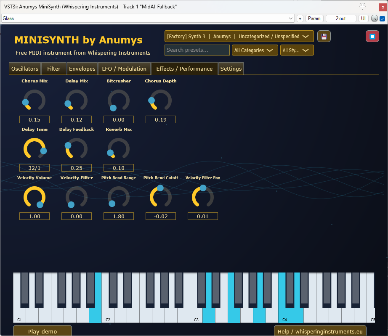
Task: Click Chorus Depth value field 0.19
Action: [x=161, y=119]
